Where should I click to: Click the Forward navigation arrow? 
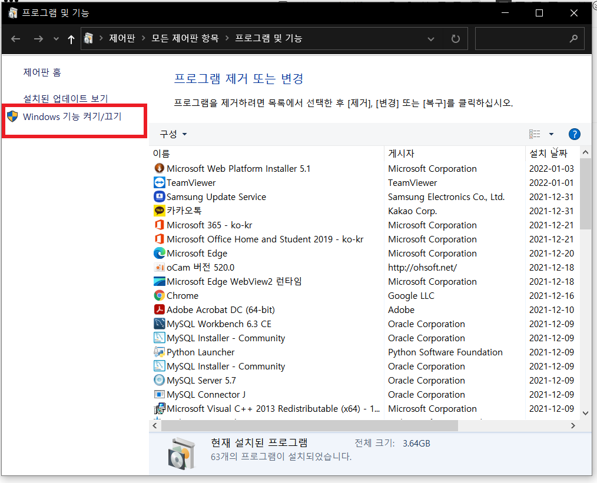(x=38, y=39)
